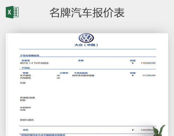
Task: Select the title 名牌汽车报价表
Action: [x=87, y=13]
